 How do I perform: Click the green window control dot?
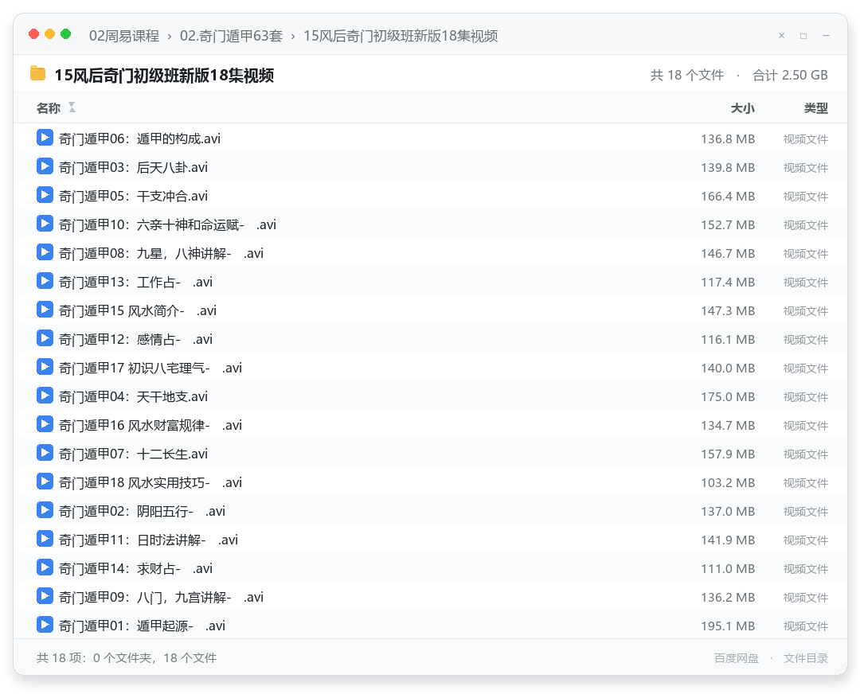click(66, 34)
